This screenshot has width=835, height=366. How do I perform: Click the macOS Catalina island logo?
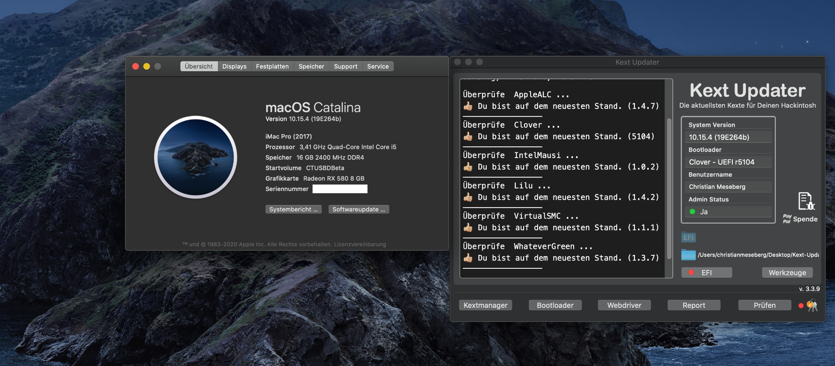pos(196,157)
